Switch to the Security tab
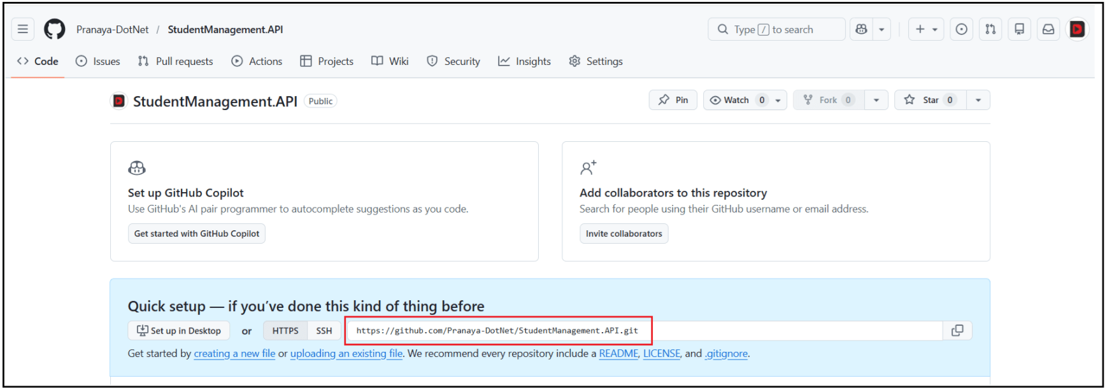Viewport: 1105px width, 390px height. click(x=453, y=61)
